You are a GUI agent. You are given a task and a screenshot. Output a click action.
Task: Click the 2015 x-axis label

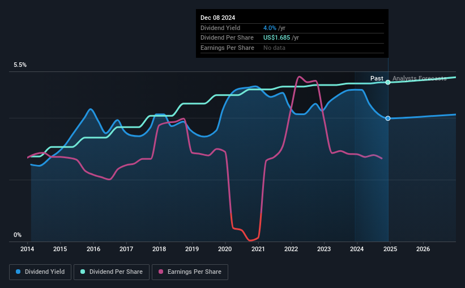(60, 249)
